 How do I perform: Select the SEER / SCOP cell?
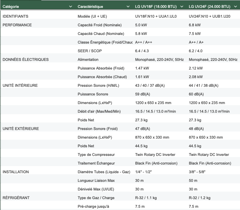pos(90,51)
